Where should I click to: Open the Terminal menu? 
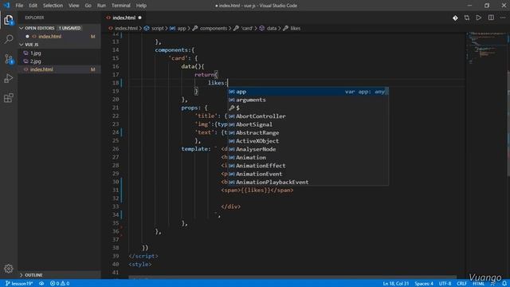click(x=120, y=6)
